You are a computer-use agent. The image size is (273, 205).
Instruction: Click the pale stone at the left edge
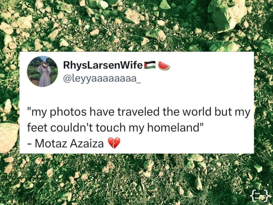coord(9,138)
